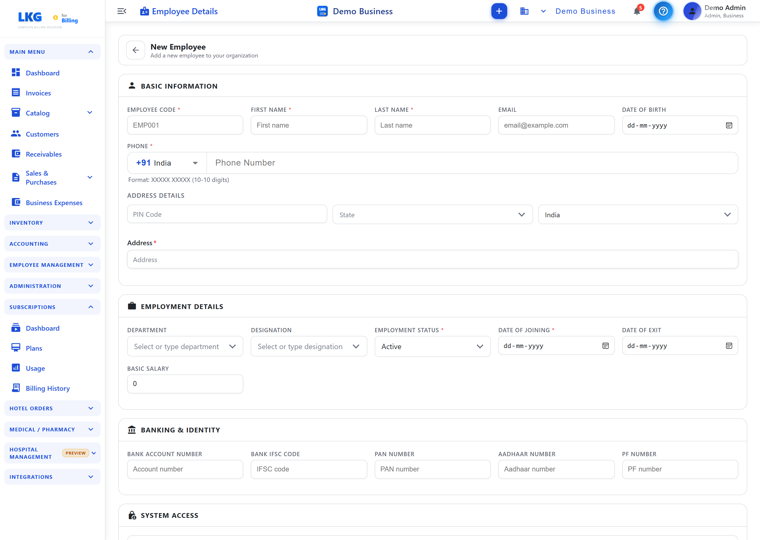Open the business switcher chevron in header
Viewport: 760px width, 540px height.
point(543,11)
